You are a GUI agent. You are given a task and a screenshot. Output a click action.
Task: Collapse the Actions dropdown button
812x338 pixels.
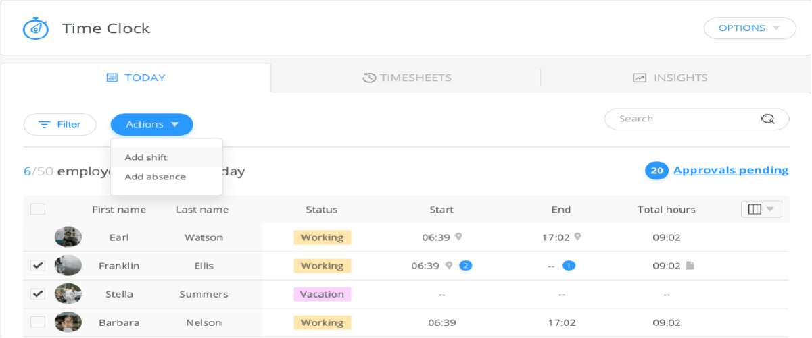point(152,125)
